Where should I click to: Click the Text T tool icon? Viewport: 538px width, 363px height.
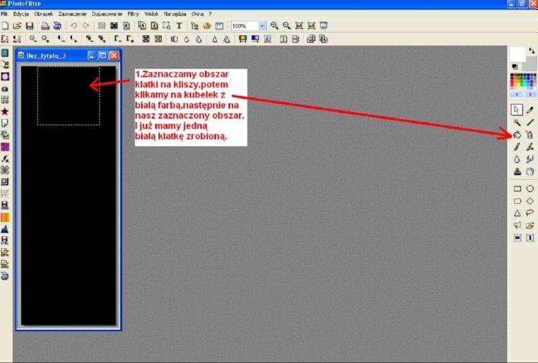click(179, 26)
